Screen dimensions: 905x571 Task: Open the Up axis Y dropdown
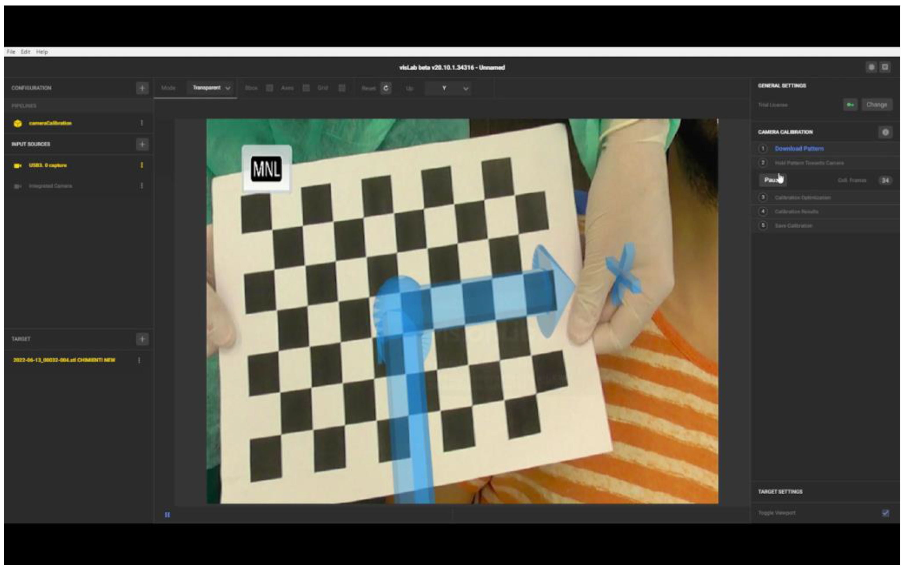tap(448, 89)
